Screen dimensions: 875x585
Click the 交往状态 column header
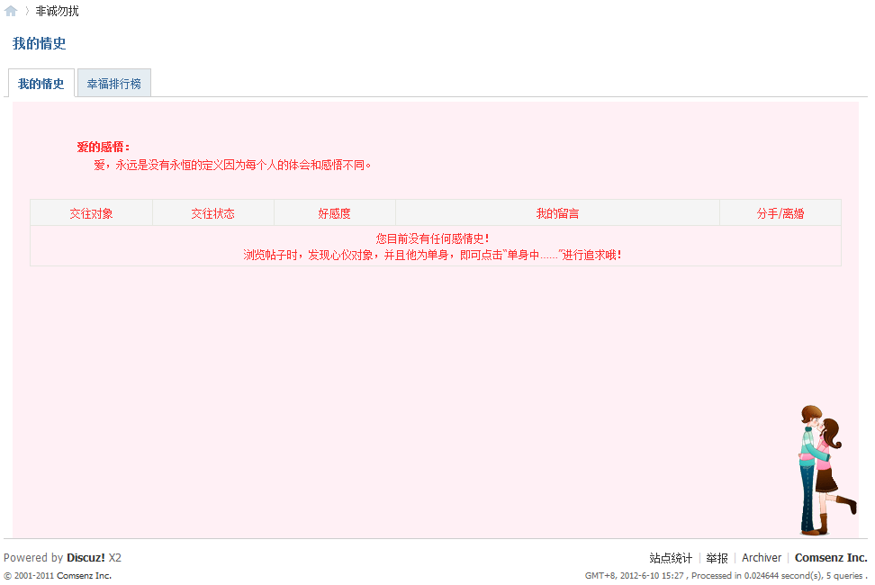pos(212,213)
